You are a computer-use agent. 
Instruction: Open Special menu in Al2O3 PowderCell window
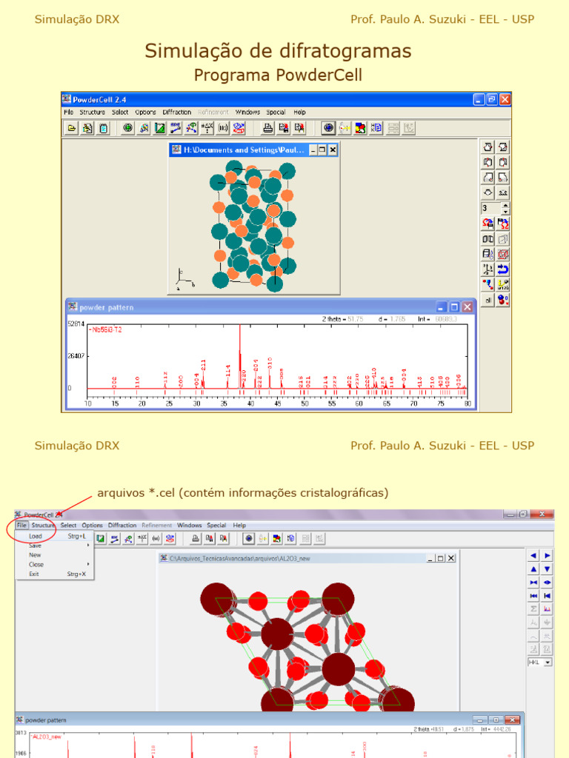click(216, 525)
